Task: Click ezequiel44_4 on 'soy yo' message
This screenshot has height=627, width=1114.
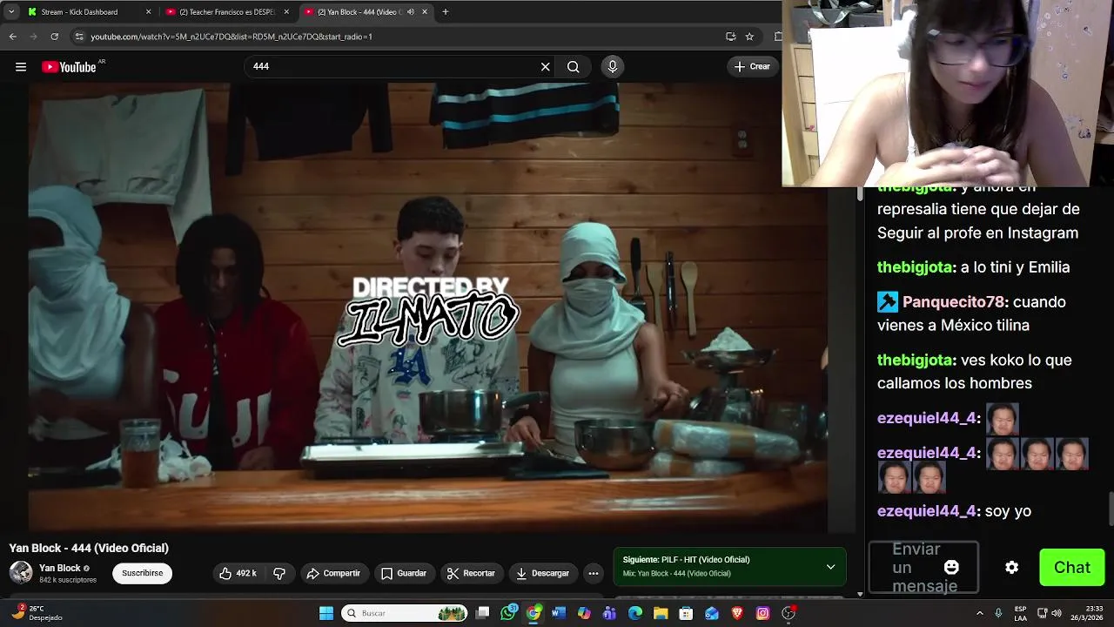Action: click(x=929, y=511)
